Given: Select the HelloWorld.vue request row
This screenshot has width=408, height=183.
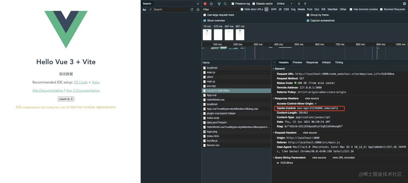Looking at the screenshot, I should coord(236,100).
